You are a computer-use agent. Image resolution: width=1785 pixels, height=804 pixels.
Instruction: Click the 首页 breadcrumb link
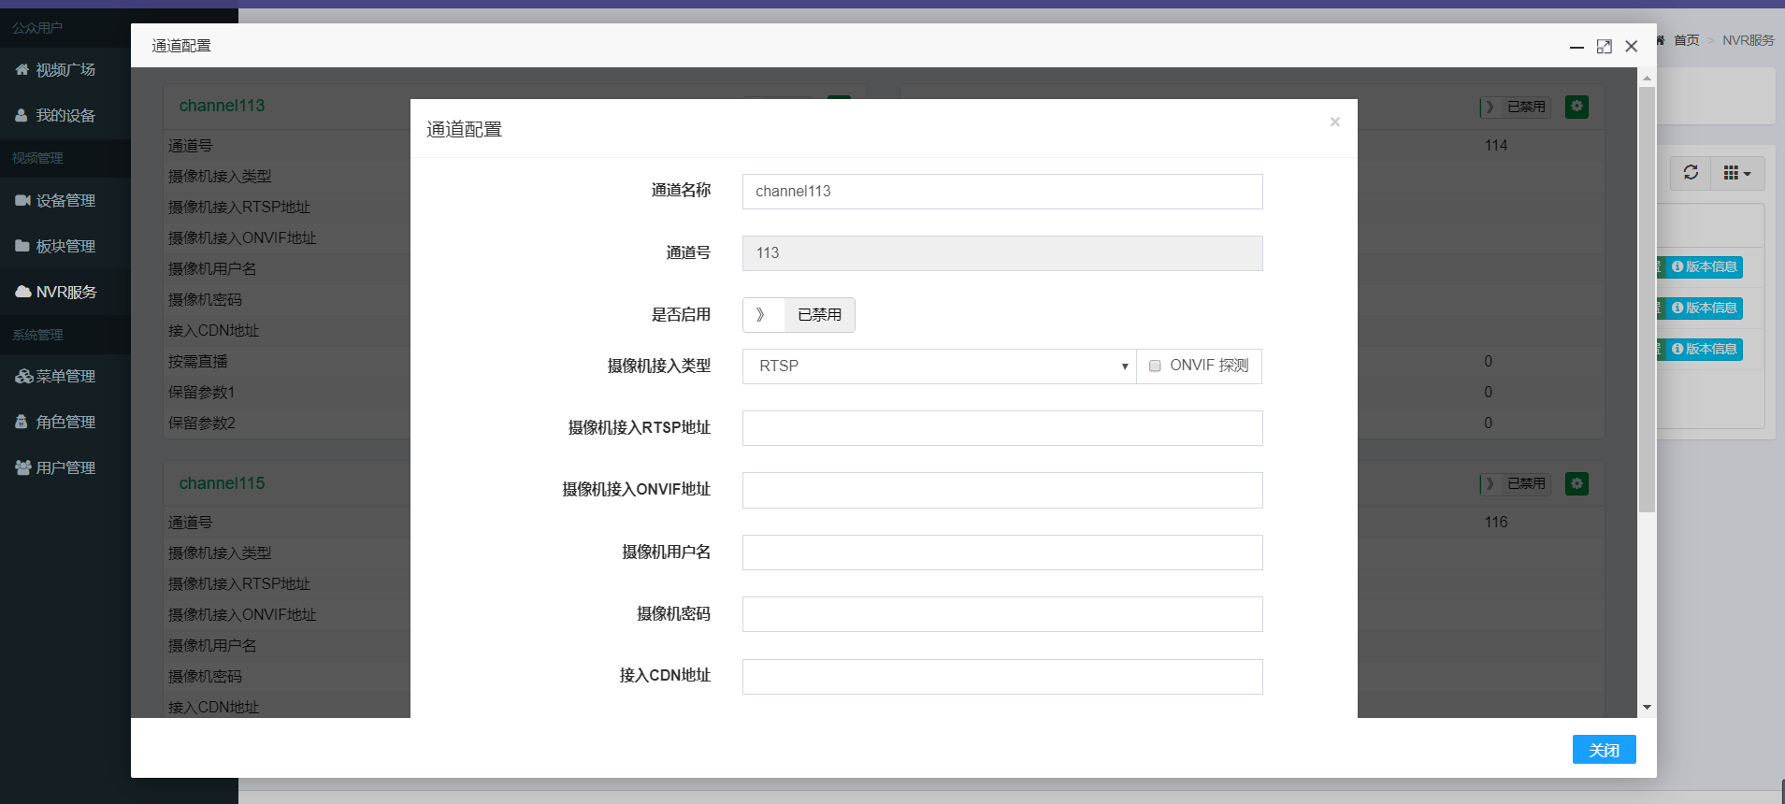point(1686,40)
